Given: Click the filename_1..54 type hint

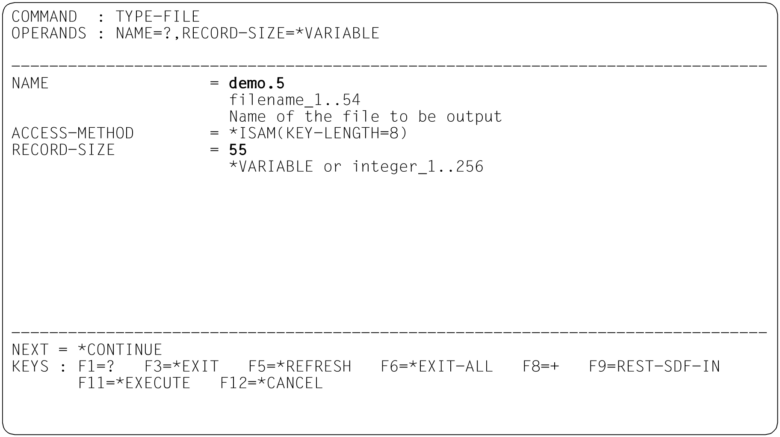Looking at the screenshot, I should (x=295, y=100).
